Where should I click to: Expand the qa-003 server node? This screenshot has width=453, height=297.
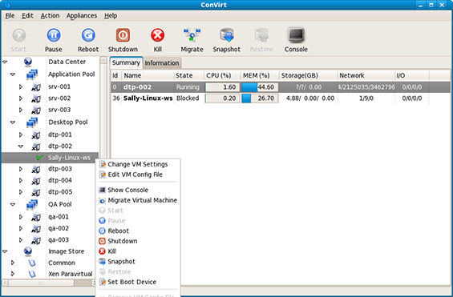click(21, 240)
